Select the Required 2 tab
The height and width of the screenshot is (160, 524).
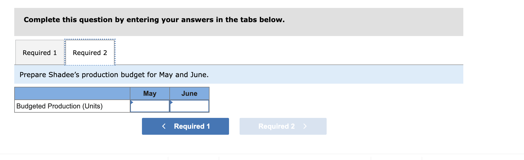90,52
